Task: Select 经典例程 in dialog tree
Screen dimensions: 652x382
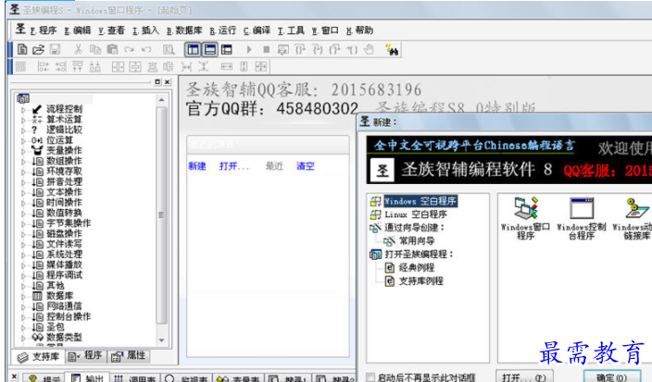Action: (x=416, y=268)
